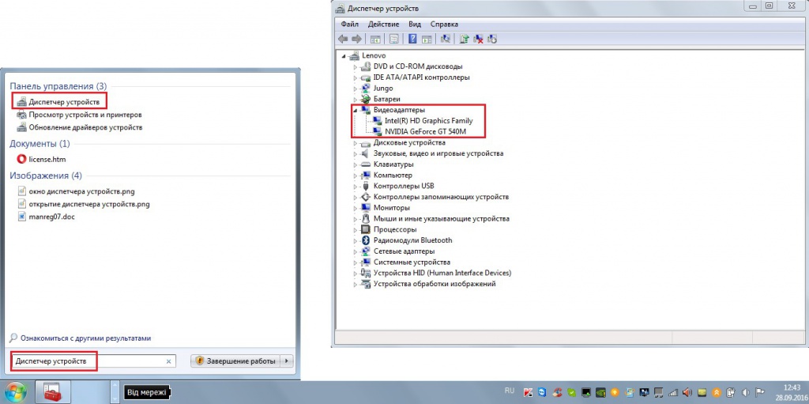This screenshot has width=809, height=404.
Task: Click the Disable device icon with down arrow
Action: pos(491,40)
